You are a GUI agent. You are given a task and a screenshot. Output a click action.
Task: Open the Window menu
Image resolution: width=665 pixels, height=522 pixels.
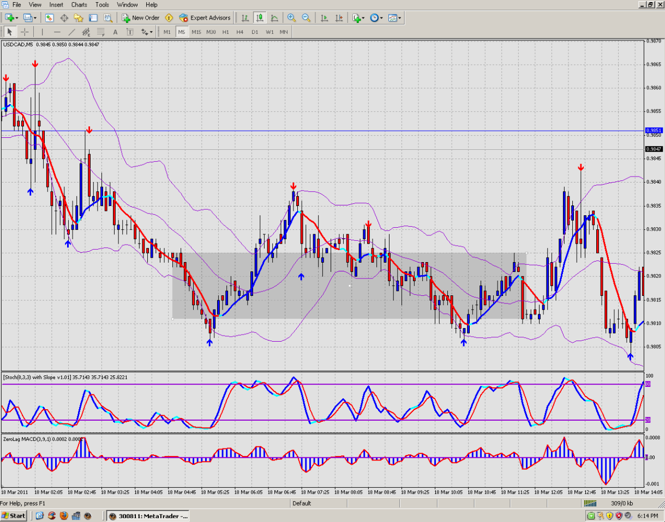point(127,4)
